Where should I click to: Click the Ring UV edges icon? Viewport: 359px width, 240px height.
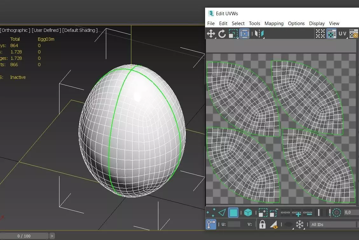[319, 213]
